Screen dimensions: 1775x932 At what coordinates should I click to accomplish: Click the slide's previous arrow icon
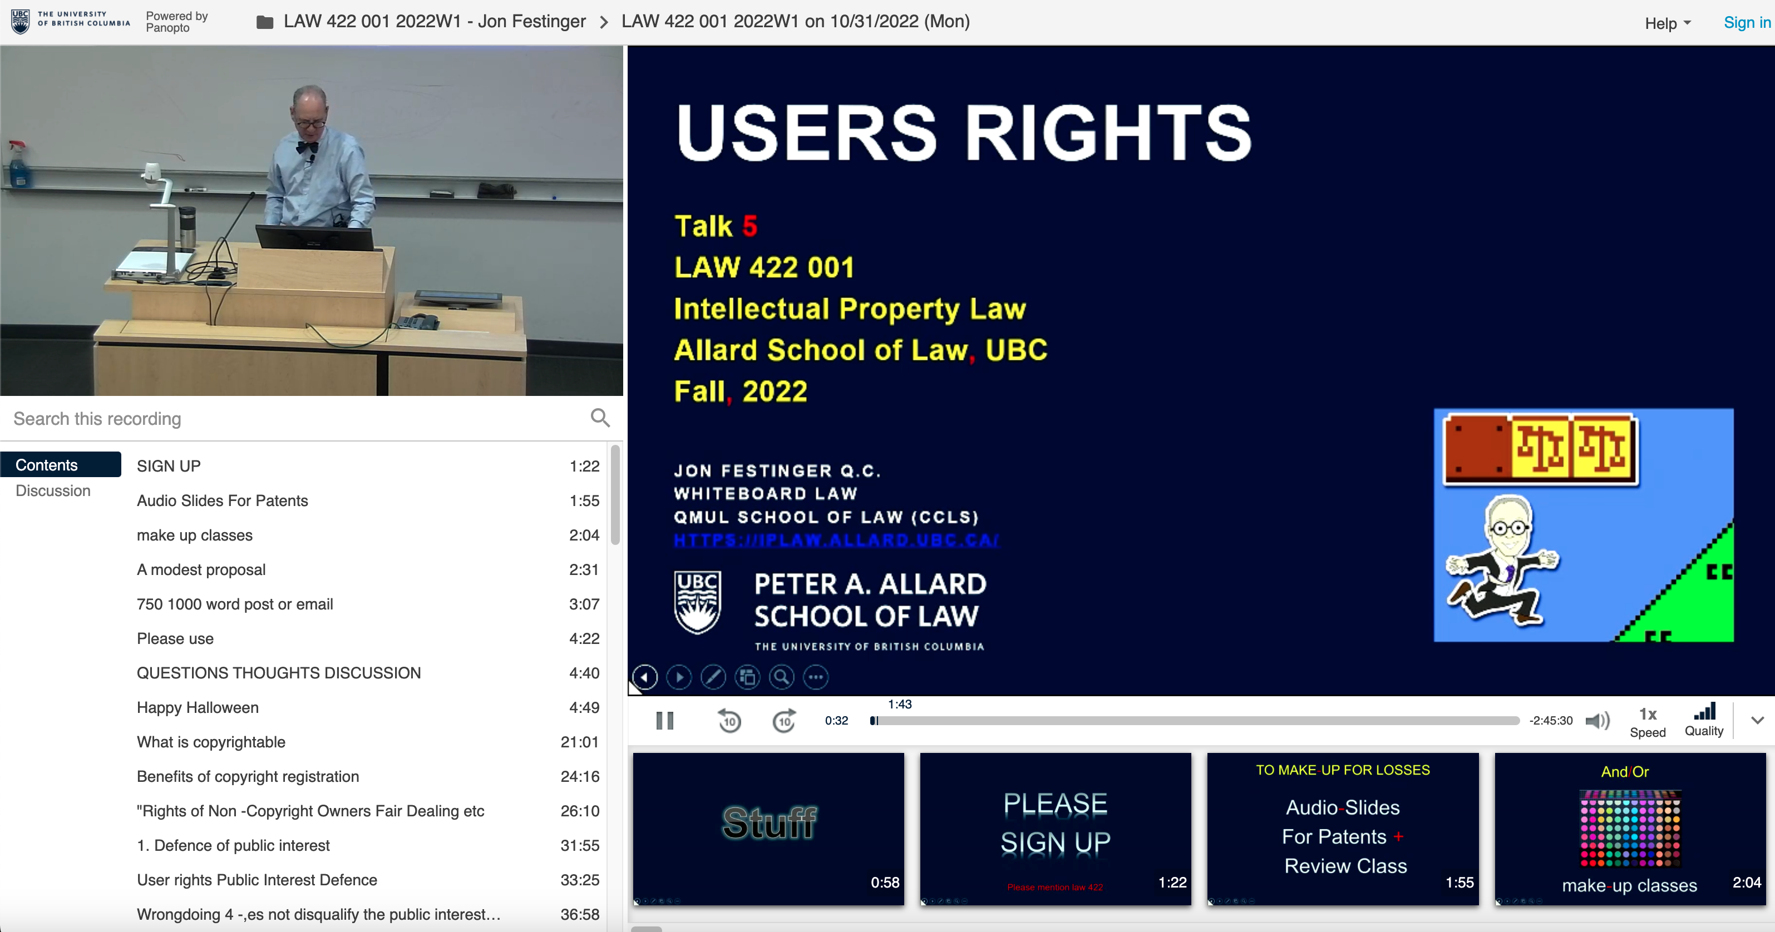coord(644,677)
